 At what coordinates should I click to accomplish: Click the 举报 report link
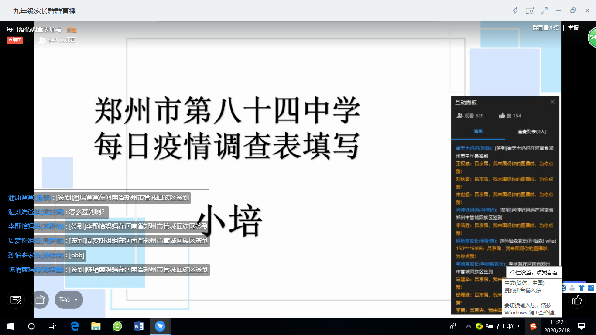573,27
